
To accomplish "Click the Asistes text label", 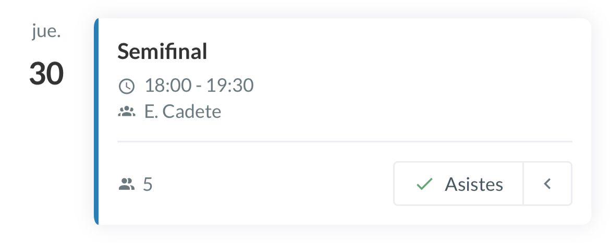I will point(473,184).
